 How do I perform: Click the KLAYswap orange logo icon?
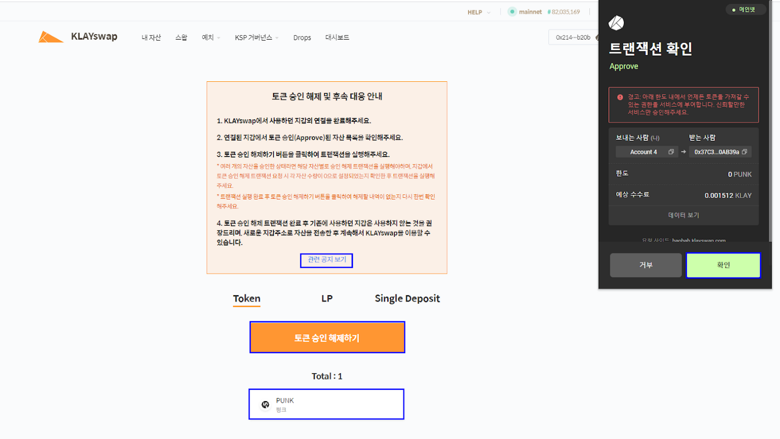[x=51, y=37]
